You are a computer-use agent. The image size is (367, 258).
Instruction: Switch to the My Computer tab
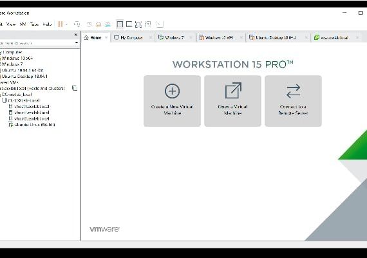(131, 38)
